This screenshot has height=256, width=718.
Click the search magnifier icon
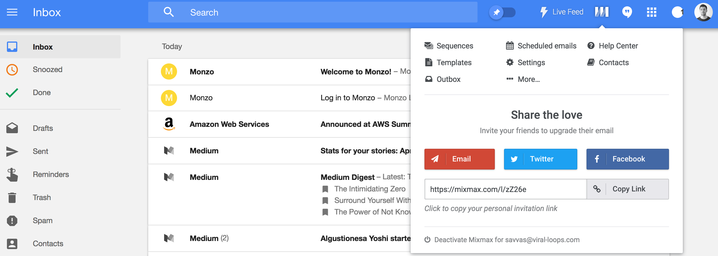(169, 12)
